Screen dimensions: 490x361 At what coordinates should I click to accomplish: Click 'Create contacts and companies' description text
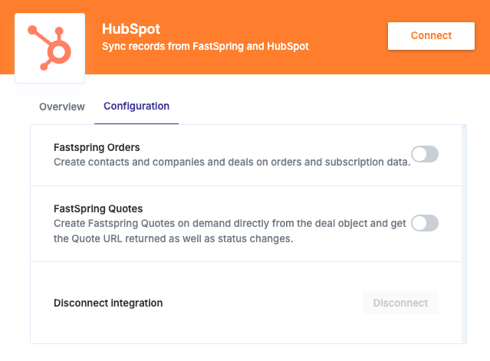coord(232,162)
